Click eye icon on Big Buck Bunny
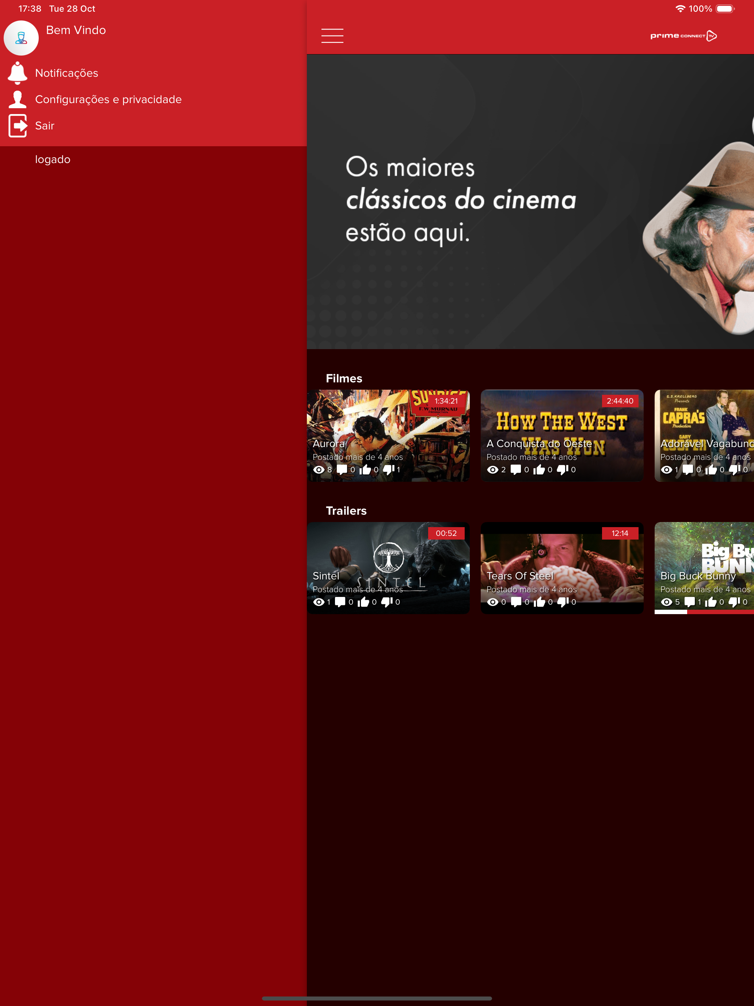Viewport: 754px width, 1006px height. (666, 602)
